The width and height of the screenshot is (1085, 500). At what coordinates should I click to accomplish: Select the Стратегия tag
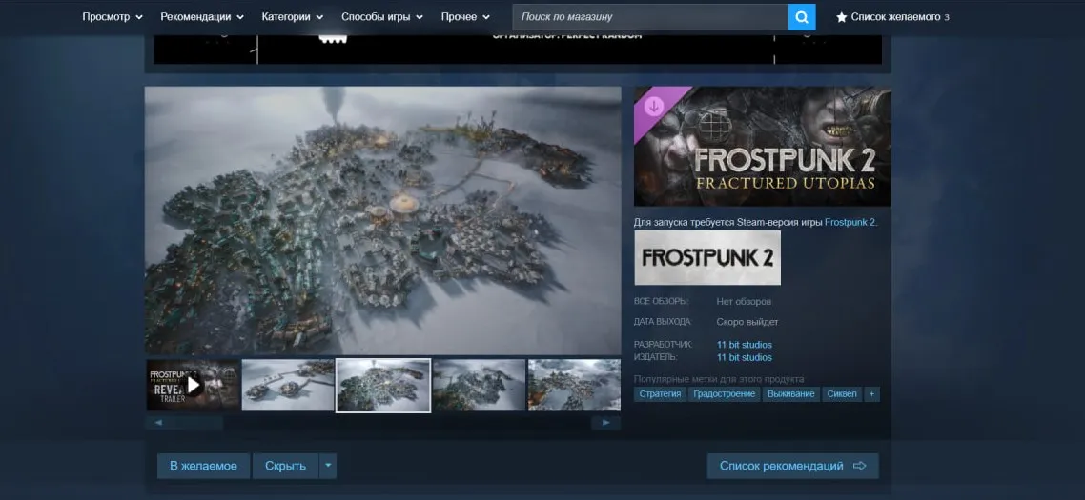click(660, 394)
